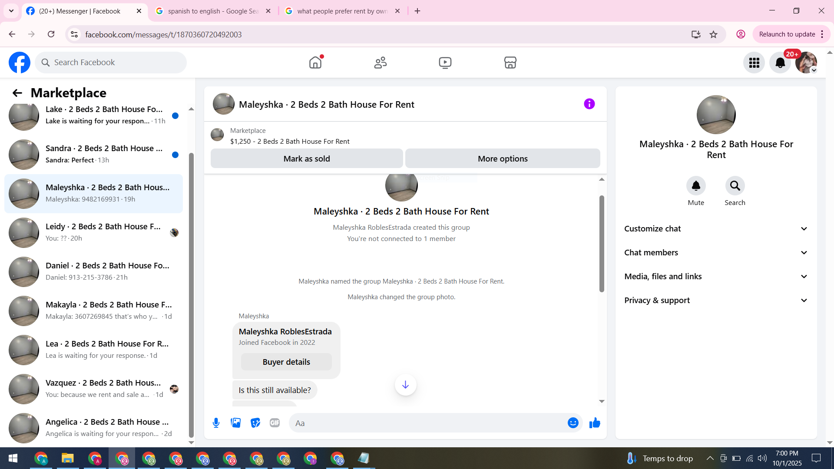Open Buyer details for Maleyshka

(x=286, y=362)
